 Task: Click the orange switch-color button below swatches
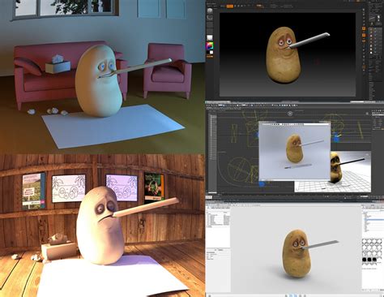(210, 56)
